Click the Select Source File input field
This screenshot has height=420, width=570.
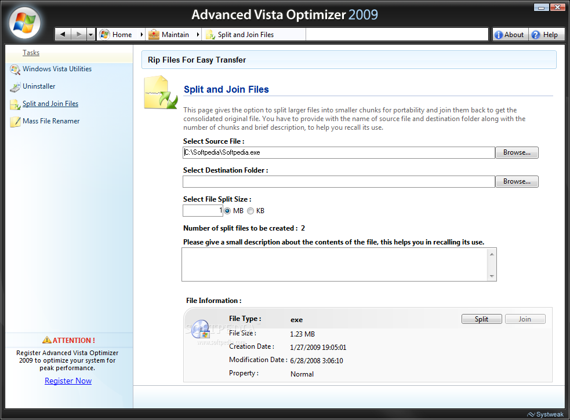(x=339, y=152)
